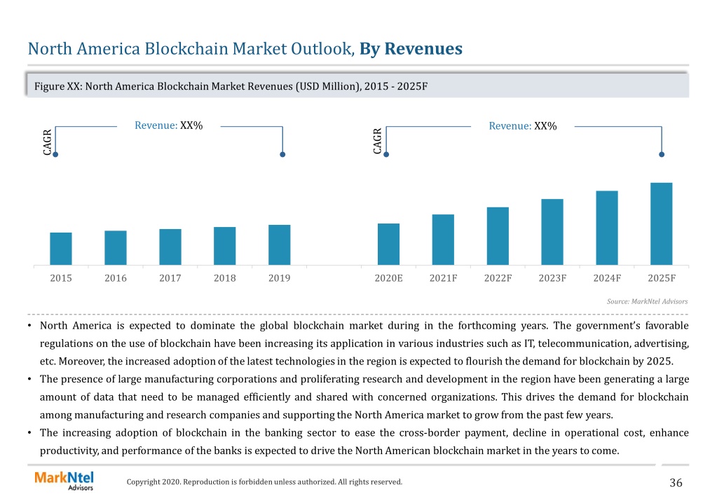
Task: Click the CAGR end dot above 2025F
Action: tap(662, 155)
